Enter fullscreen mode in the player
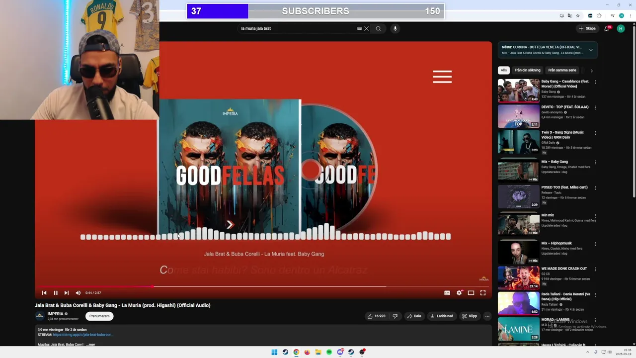Screen dimensions: 636x358 (x=483, y=293)
